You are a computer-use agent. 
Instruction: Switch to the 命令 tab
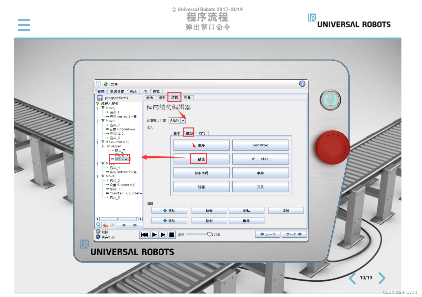149,97
